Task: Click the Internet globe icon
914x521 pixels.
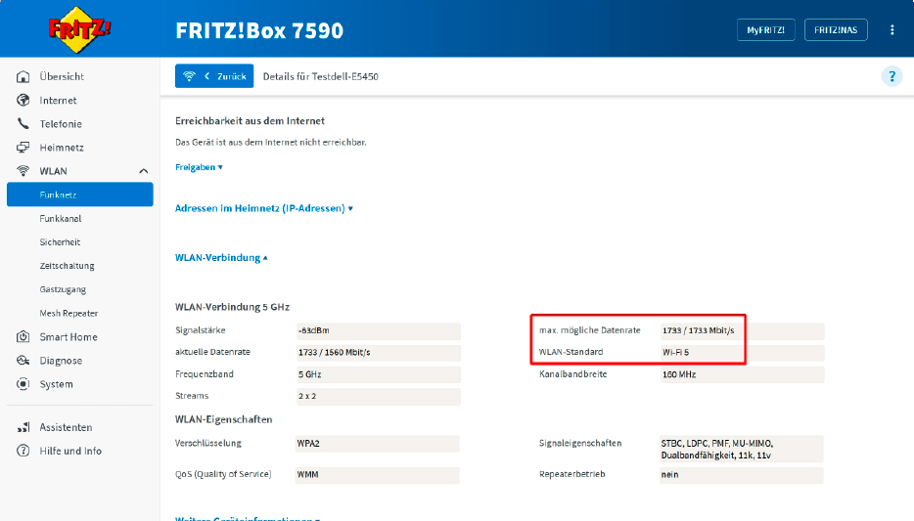Action: [x=23, y=100]
